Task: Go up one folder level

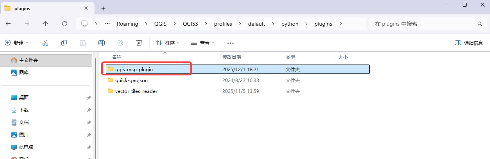Action: click(46, 24)
